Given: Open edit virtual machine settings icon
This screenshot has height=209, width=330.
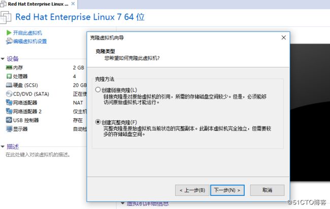Looking at the screenshot, I should click(9, 41).
